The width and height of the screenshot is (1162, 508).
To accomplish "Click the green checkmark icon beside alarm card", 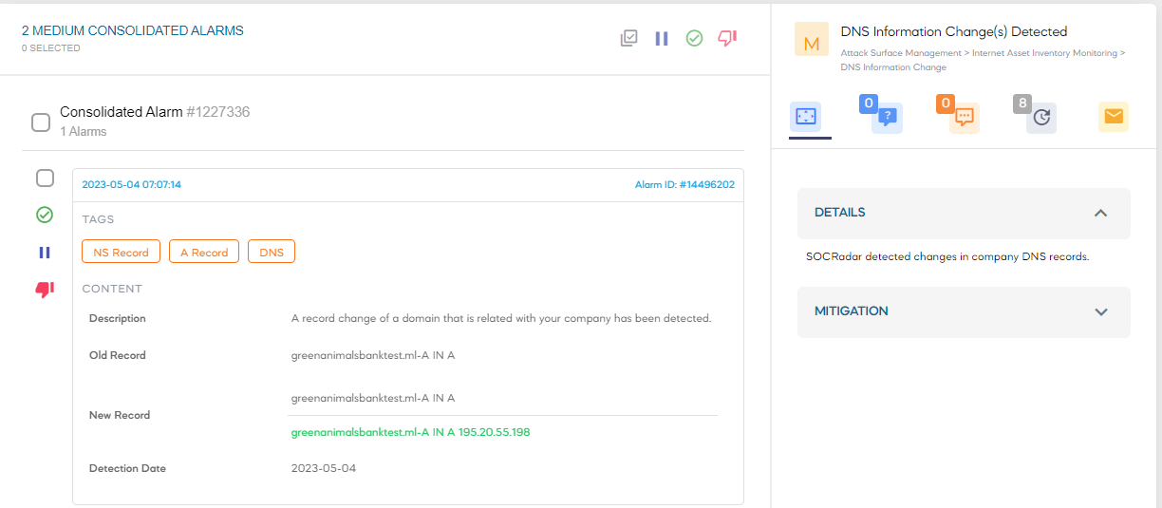I will (45, 215).
